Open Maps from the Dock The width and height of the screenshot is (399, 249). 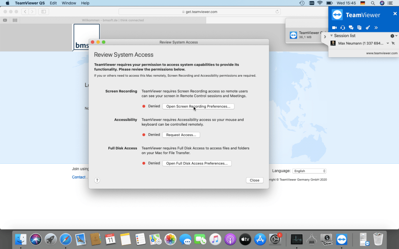pyautogui.click(x=155, y=239)
